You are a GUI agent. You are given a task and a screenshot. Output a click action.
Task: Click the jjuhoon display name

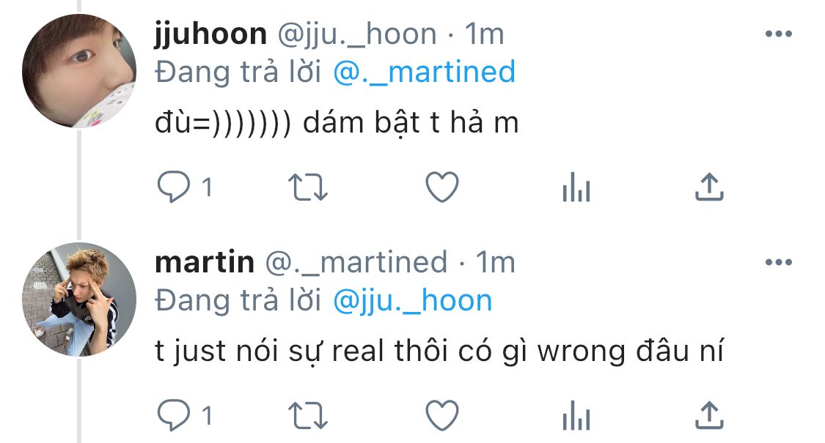pyautogui.click(x=210, y=35)
